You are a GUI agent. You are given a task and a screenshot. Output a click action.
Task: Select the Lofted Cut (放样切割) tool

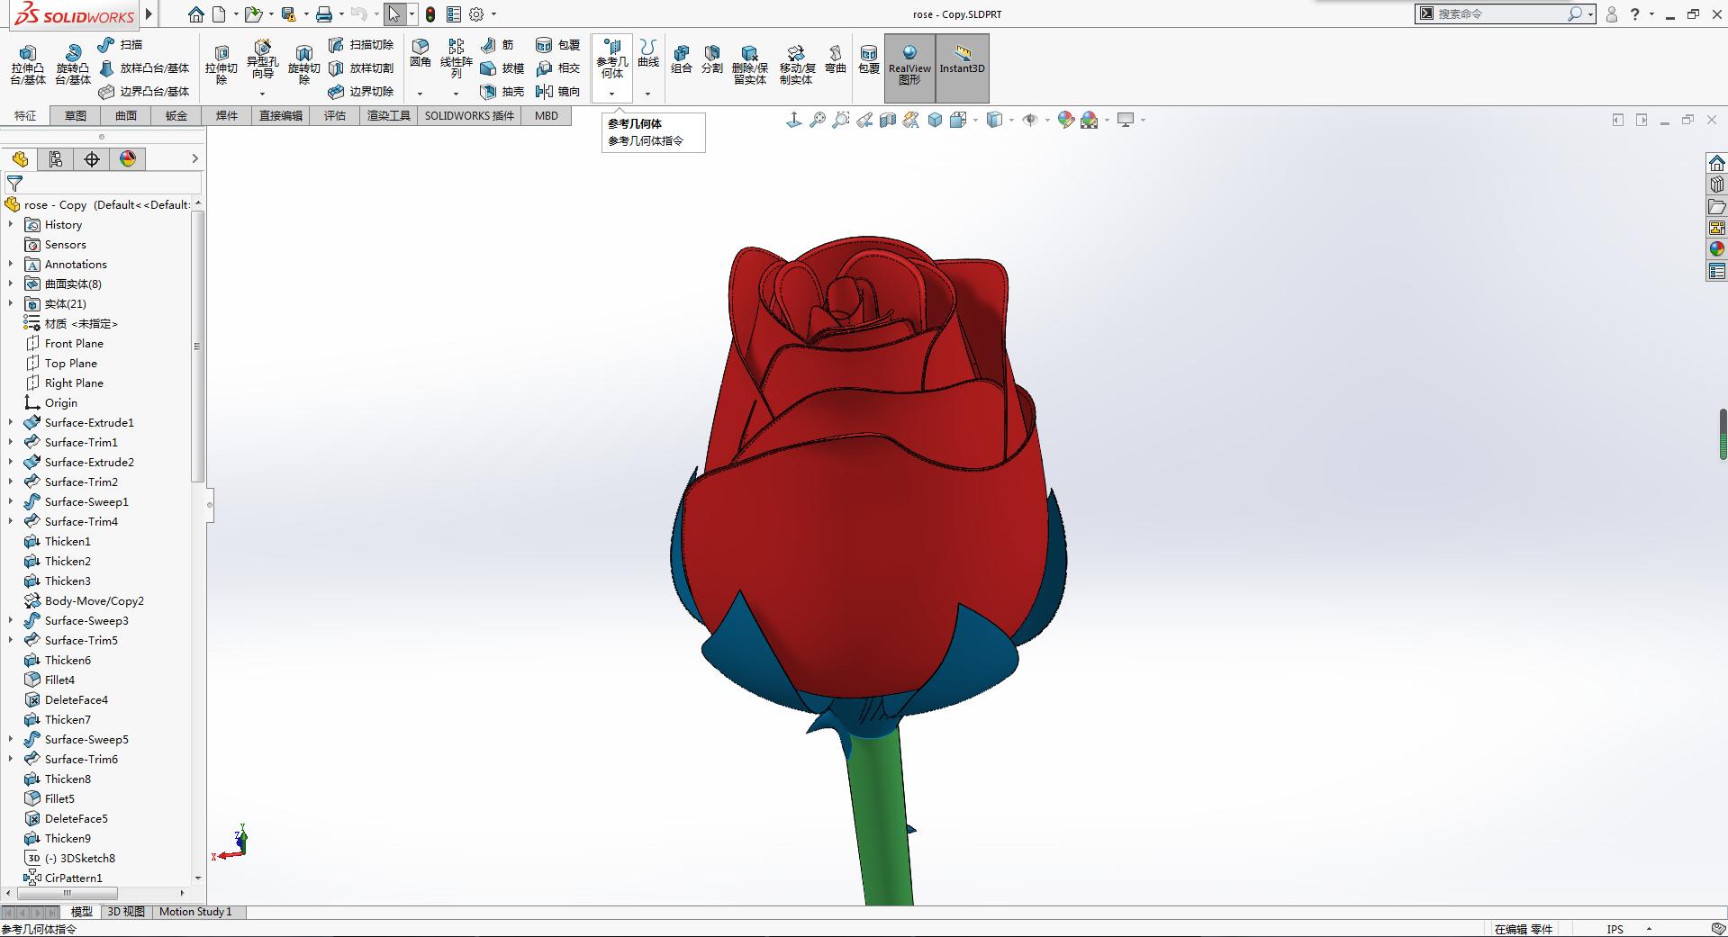360,68
